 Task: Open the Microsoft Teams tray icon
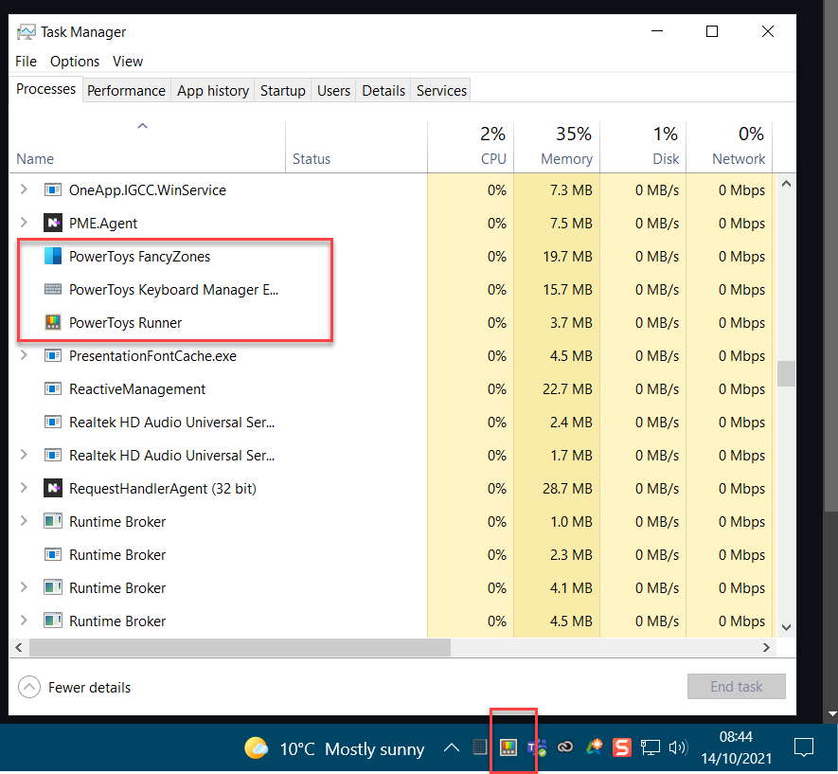click(536, 747)
